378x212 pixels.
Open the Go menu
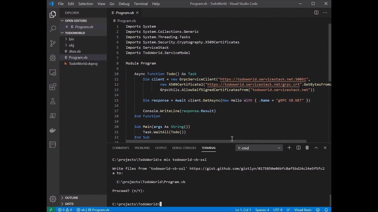(112, 4)
